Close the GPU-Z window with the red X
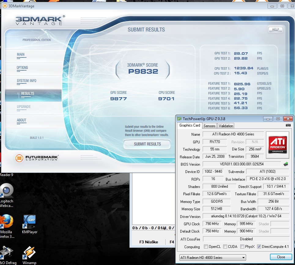This screenshot has height=265, width=295. coord(288,119)
